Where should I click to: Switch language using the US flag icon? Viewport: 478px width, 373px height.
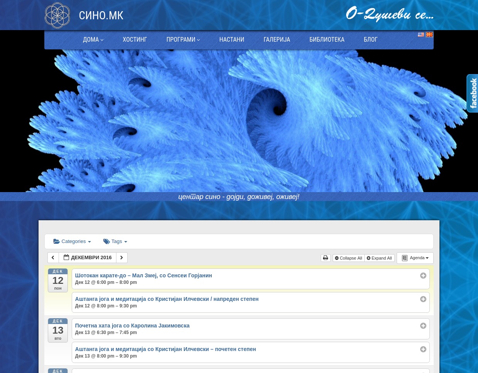tap(421, 35)
